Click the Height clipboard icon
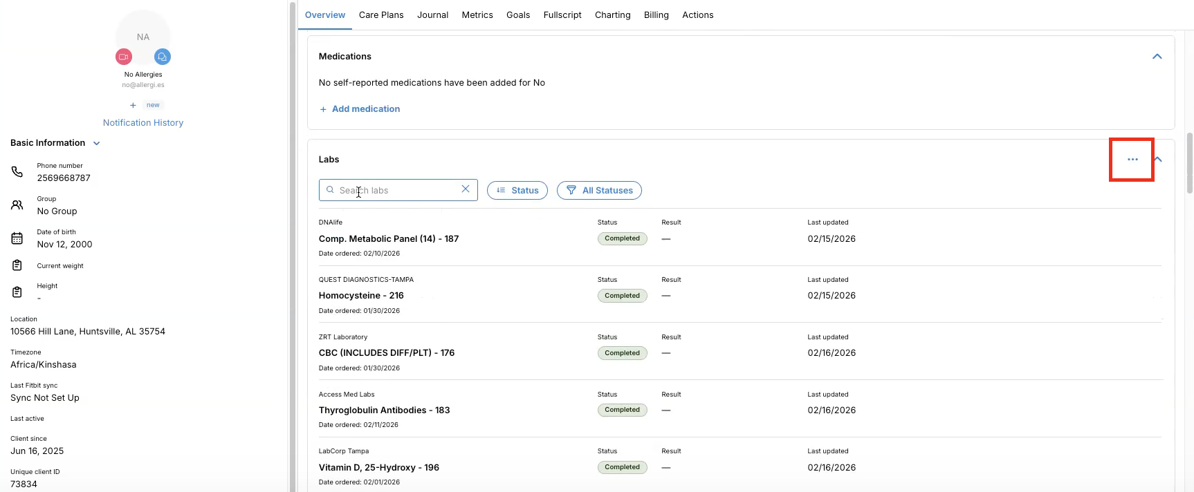This screenshot has height=492, width=1194. (17, 292)
